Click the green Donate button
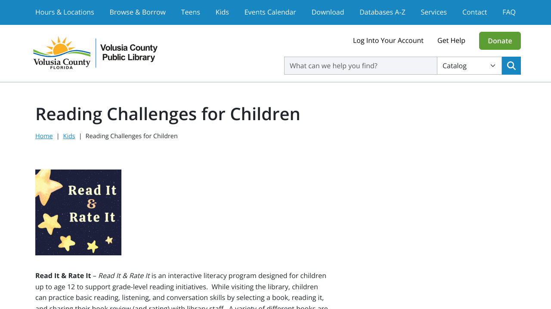 (500, 41)
